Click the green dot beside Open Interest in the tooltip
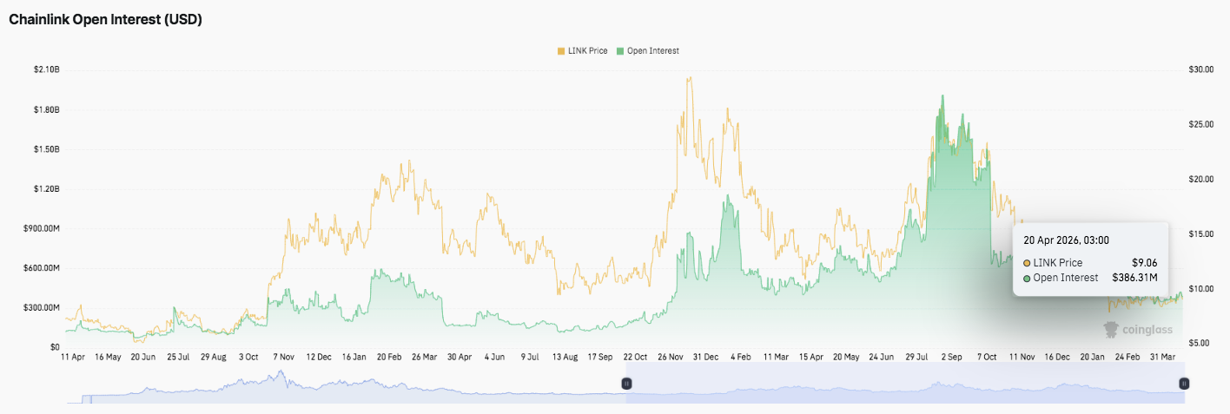 tap(1028, 279)
